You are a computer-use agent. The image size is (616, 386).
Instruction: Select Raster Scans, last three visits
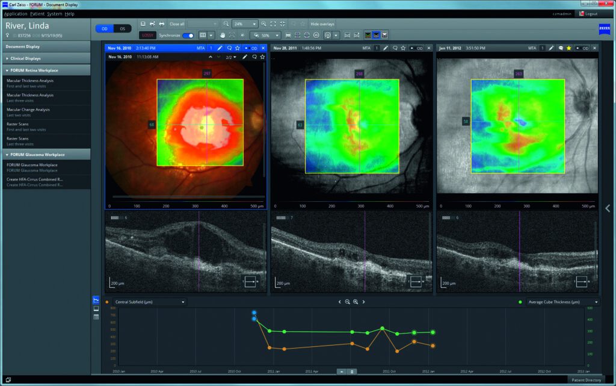(x=46, y=141)
